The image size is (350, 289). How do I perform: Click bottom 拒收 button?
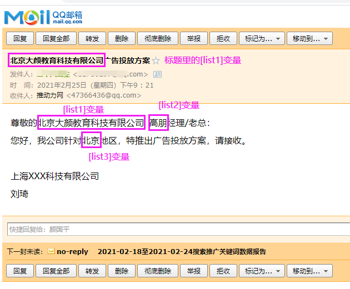pyautogui.click(x=223, y=271)
